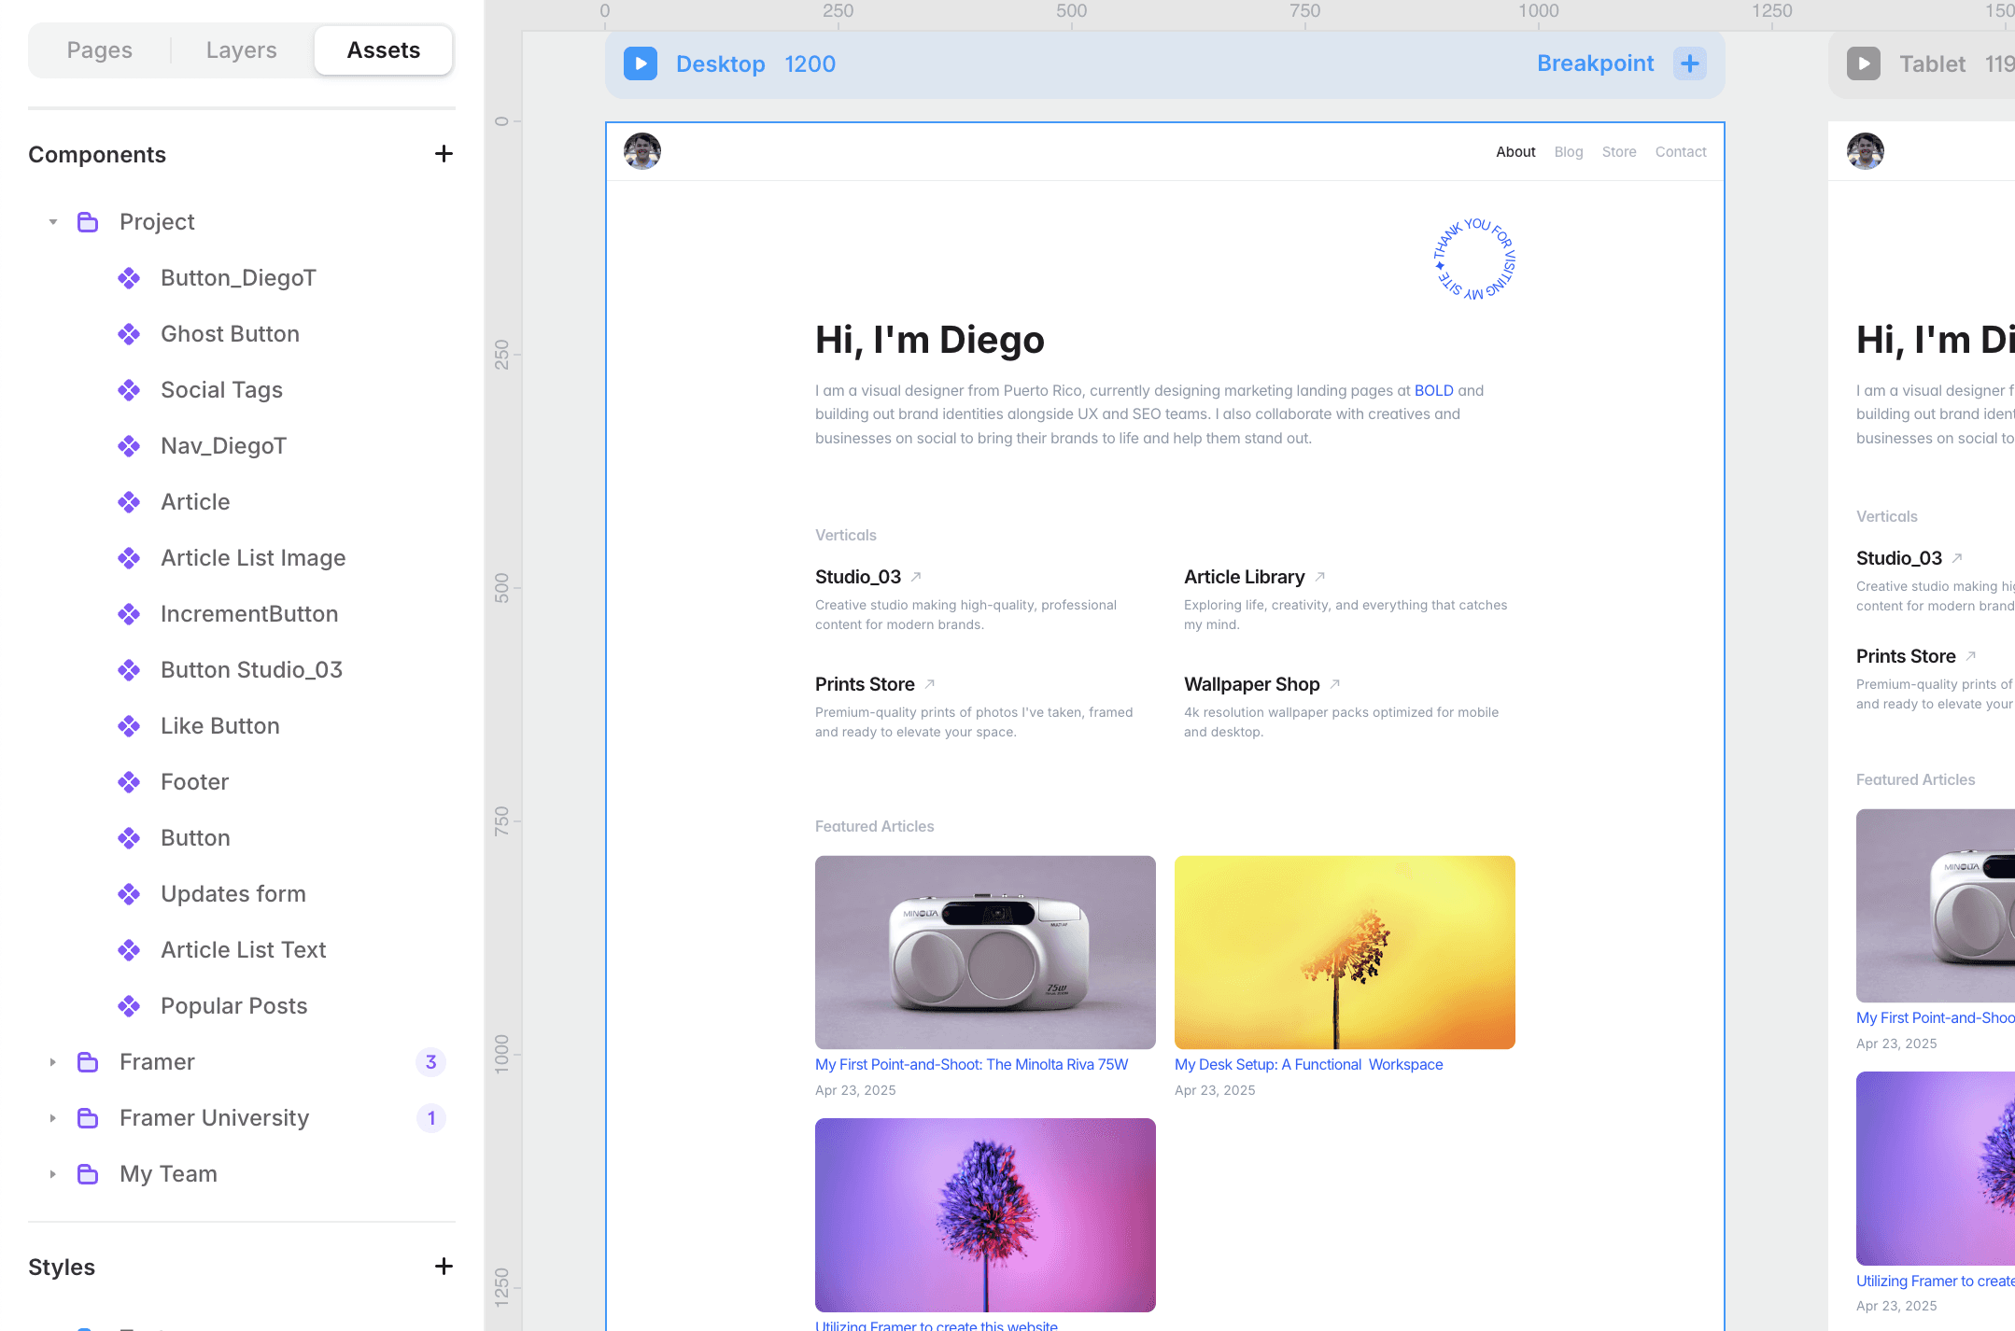Screen dimensions: 2015x1331
Task: Click Blog in the Desktop nav bar
Action: pyautogui.click(x=1569, y=152)
